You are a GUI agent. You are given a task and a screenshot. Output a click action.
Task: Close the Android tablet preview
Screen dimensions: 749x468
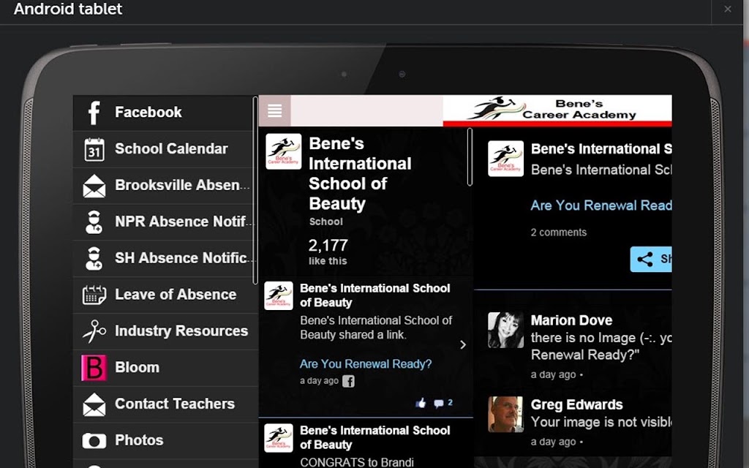point(728,9)
